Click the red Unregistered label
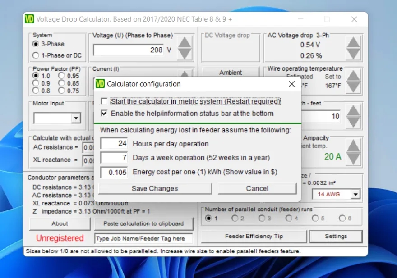 pos(60,238)
